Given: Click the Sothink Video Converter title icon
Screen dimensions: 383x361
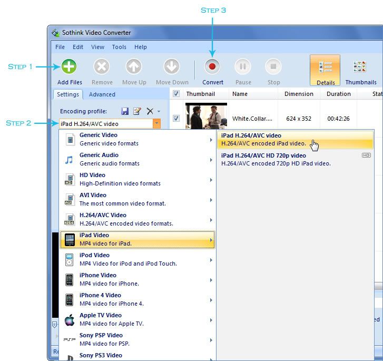Looking at the screenshot, I should pyautogui.click(x=56, y=33).
